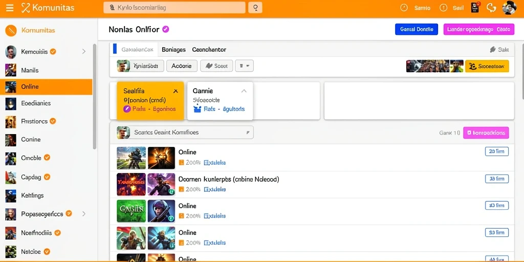Select Online in the sidebar

(46, 87)
